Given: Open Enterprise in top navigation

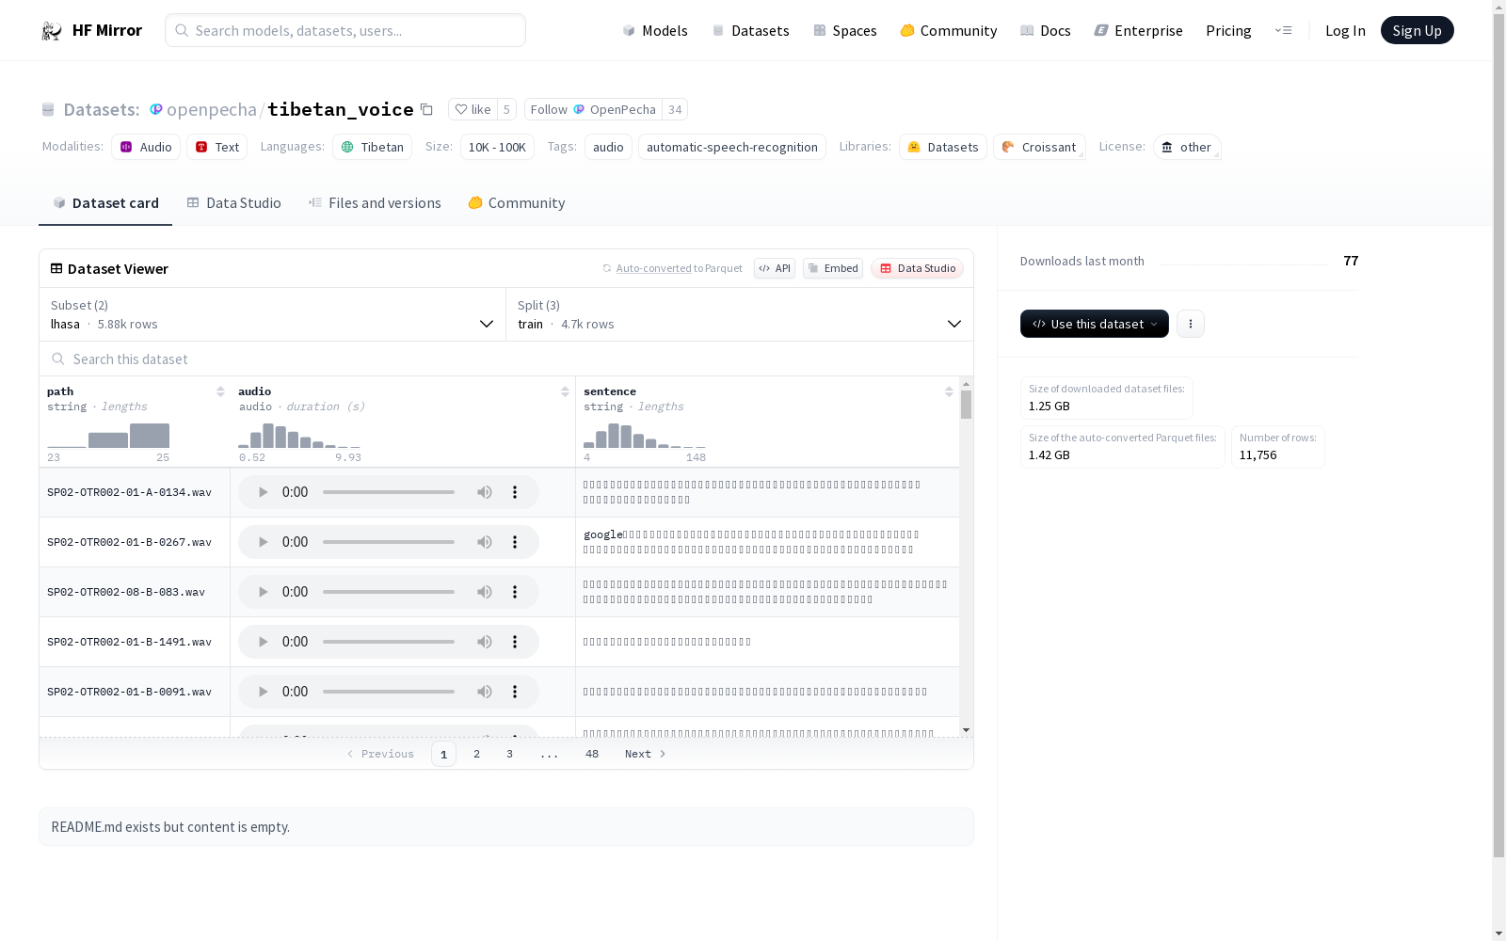Looking at the screenshot, I should (1138, 30).
